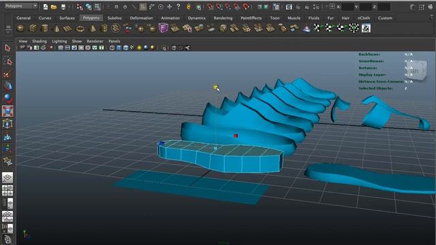Toggle use all lights in viewport
Screen dimensions: 436x245
click(139, 48)
